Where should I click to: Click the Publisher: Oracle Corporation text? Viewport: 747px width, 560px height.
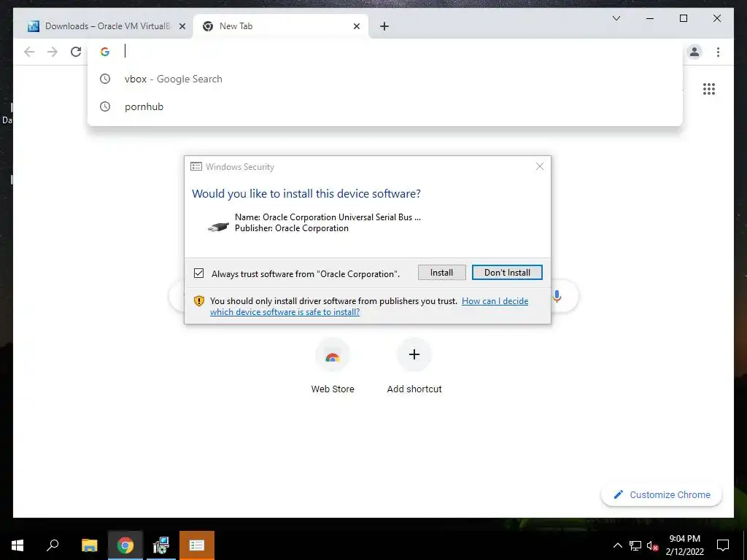pyautogui.click(x=292, y=228)
